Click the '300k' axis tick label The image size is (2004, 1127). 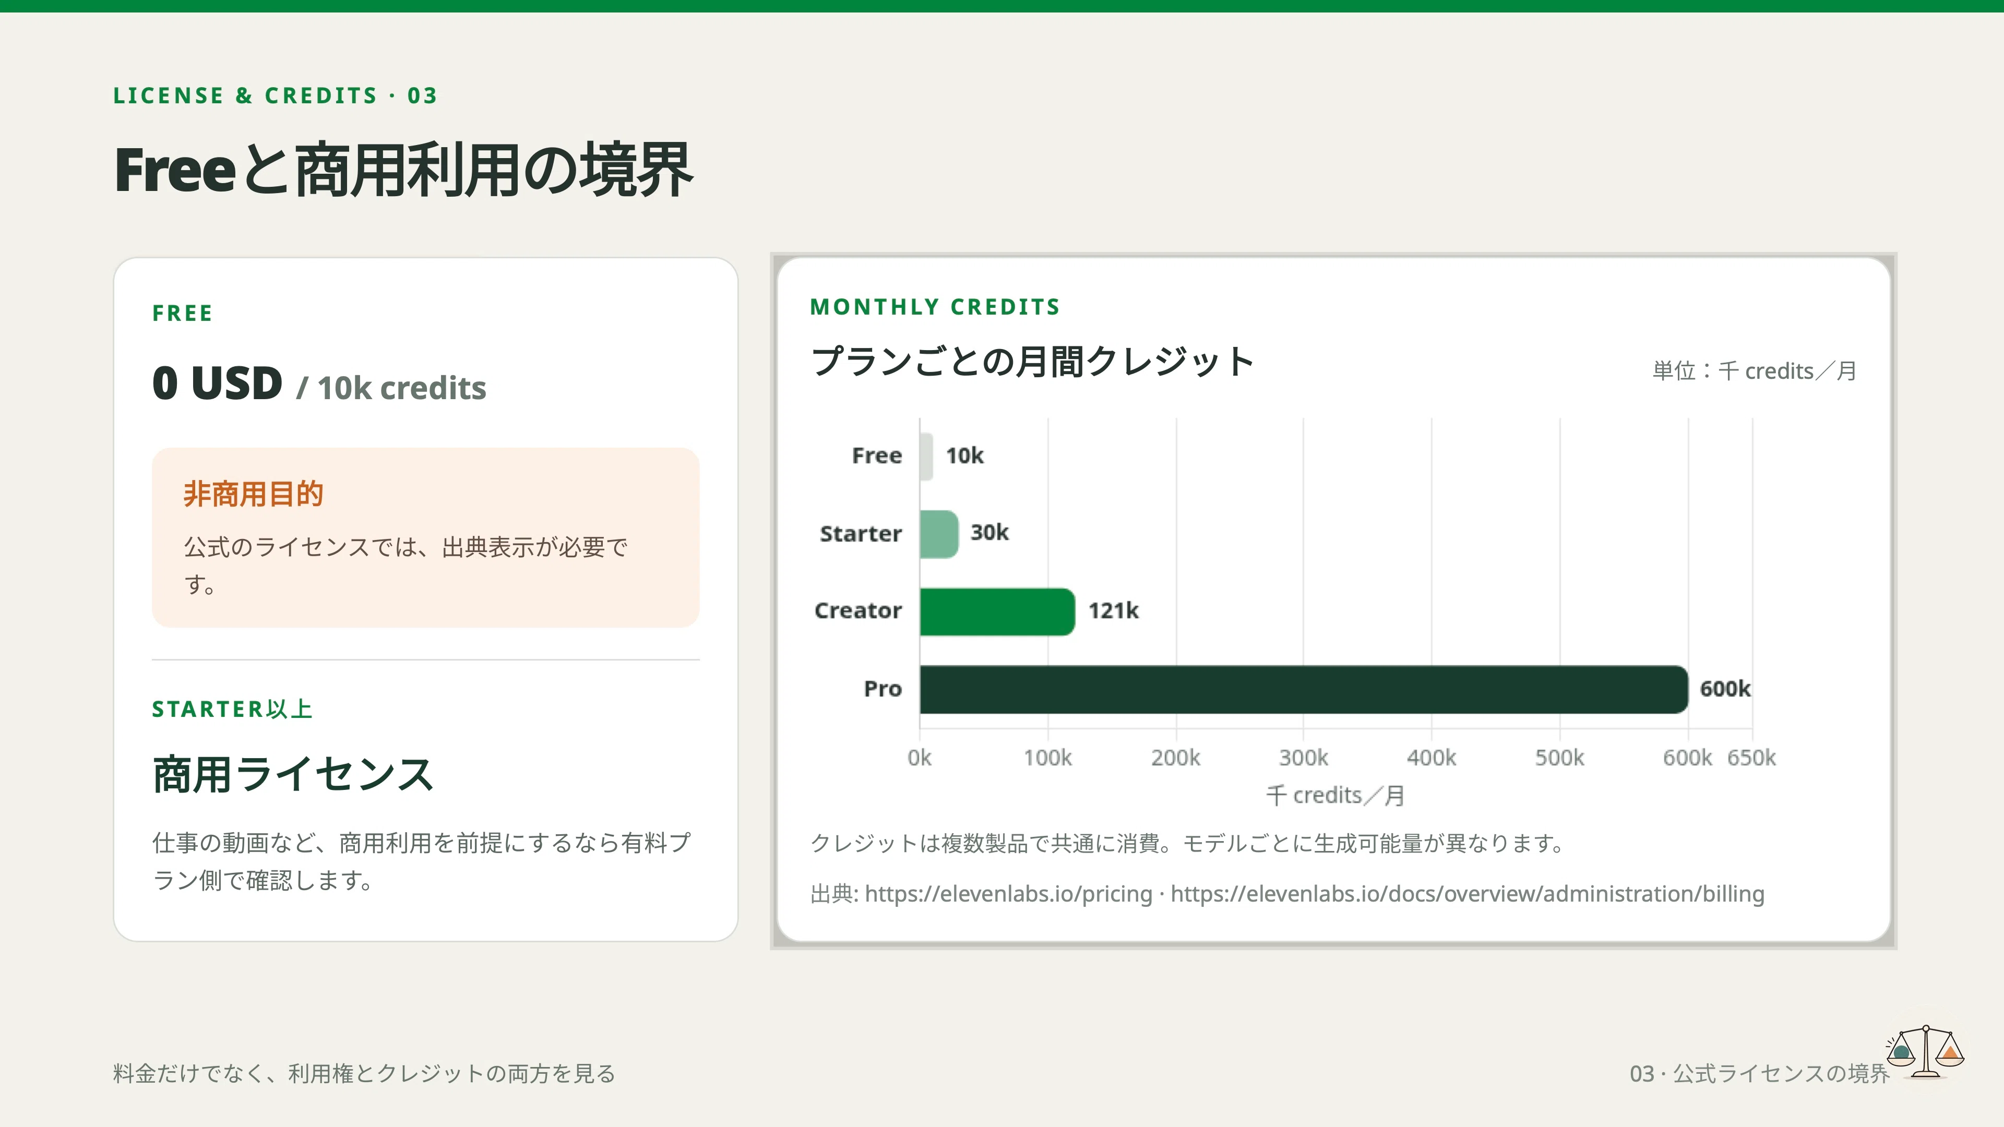1304,758
